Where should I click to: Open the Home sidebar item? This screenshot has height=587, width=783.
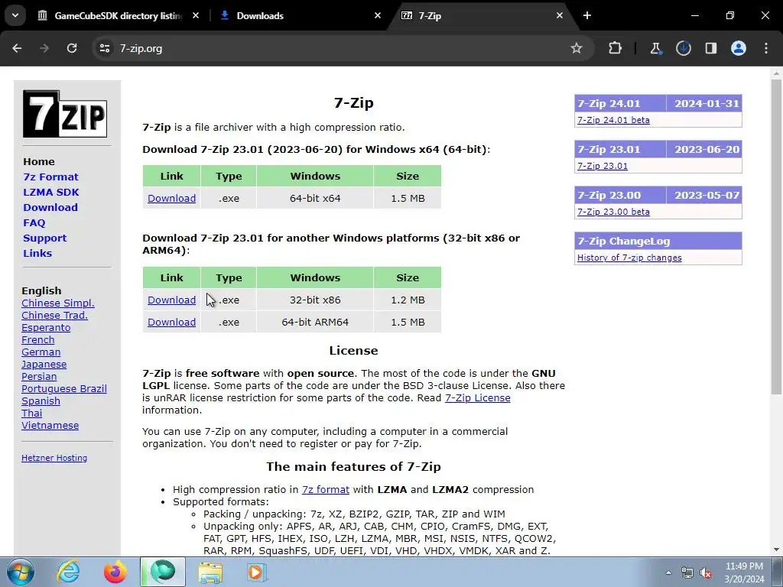pos(39,162)
